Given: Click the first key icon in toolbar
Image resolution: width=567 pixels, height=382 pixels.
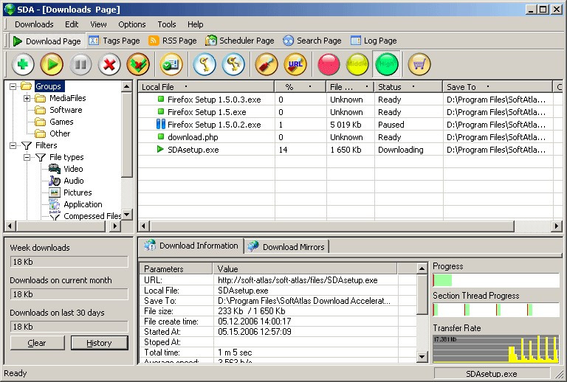Looking at the screenshot, I should click(x=205, y=64).
